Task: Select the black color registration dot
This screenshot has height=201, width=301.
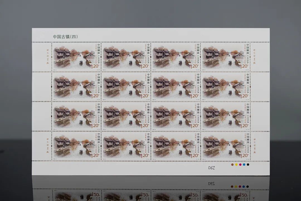Action: 248,165
